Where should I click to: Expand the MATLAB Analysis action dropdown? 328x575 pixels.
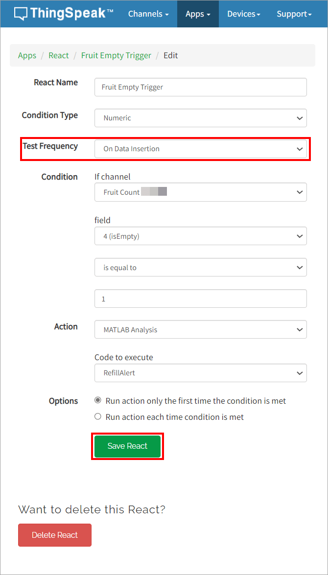click(200, 330)
